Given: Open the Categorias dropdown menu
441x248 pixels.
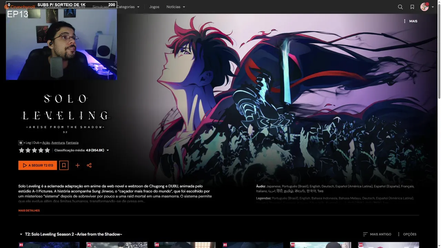Looking at the screenshot, I should [x=128, y=7].
